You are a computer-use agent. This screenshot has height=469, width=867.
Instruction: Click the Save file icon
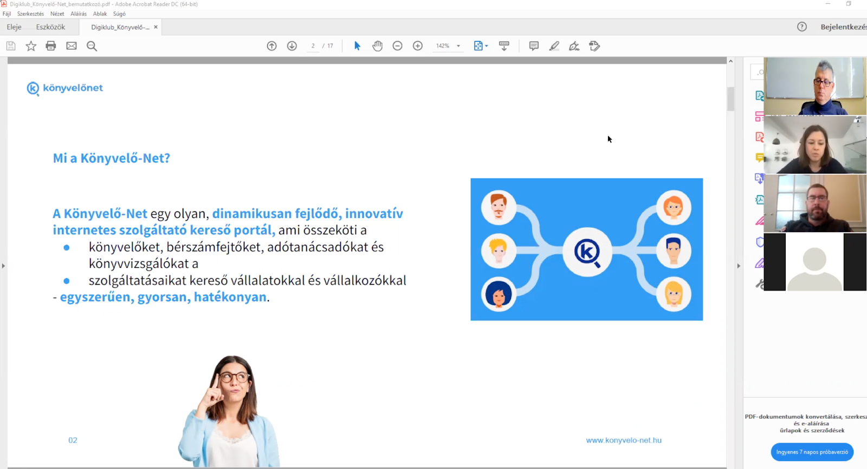click(x=11, y=46)
